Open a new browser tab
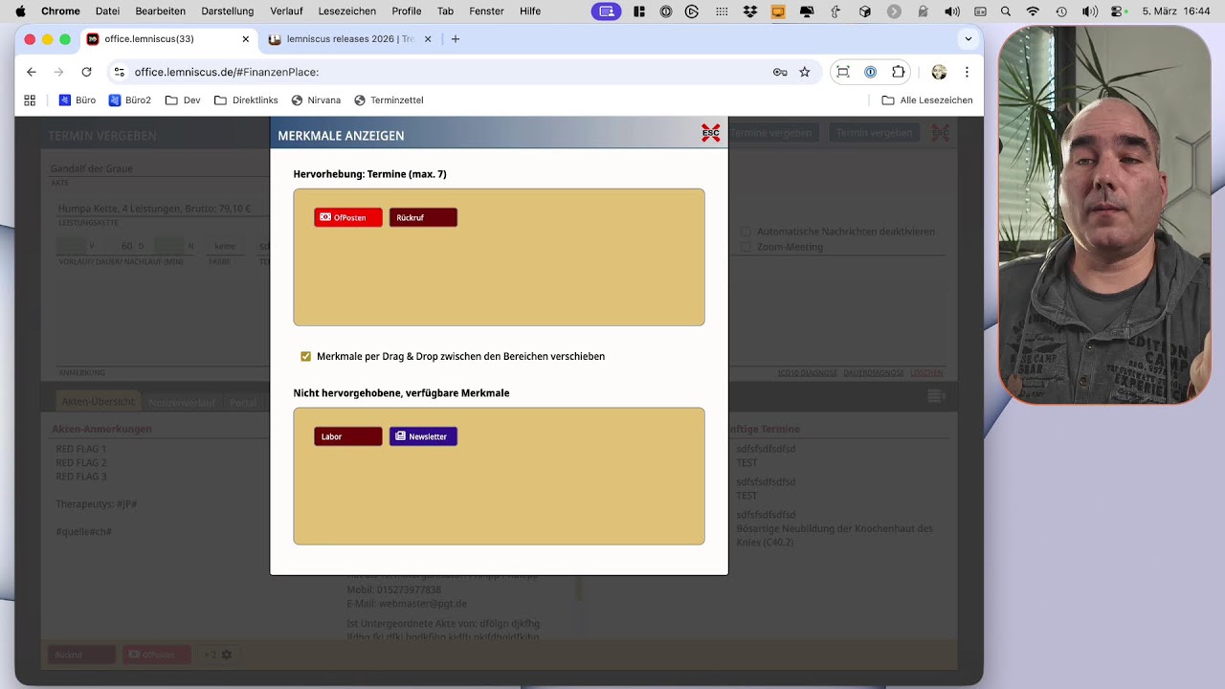This screenshot has height=689, width=1225. coord(456,39)
